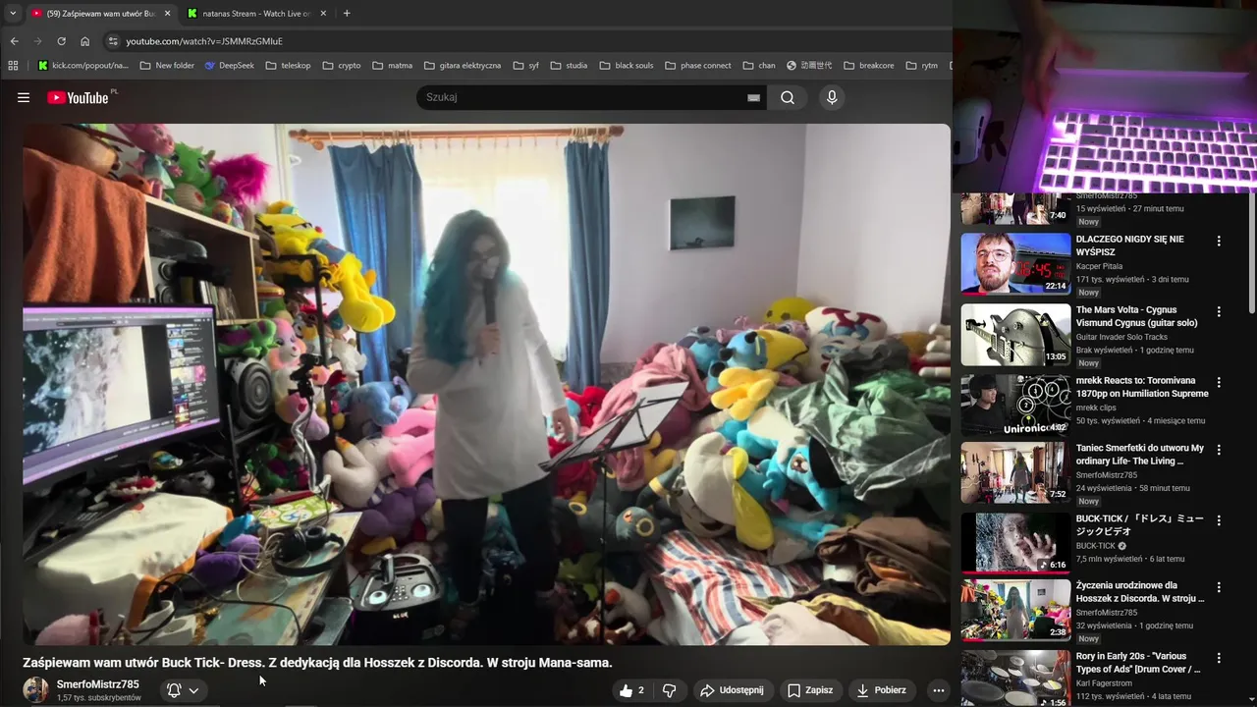This screenshot has width=1257, height=707.
Task: Open the studia bookmark folder
Action: click(x=570, y=66)
